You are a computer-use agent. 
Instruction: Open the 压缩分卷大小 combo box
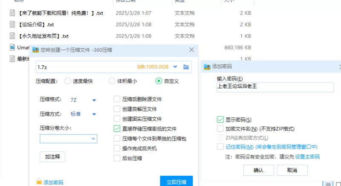point(68,139)
